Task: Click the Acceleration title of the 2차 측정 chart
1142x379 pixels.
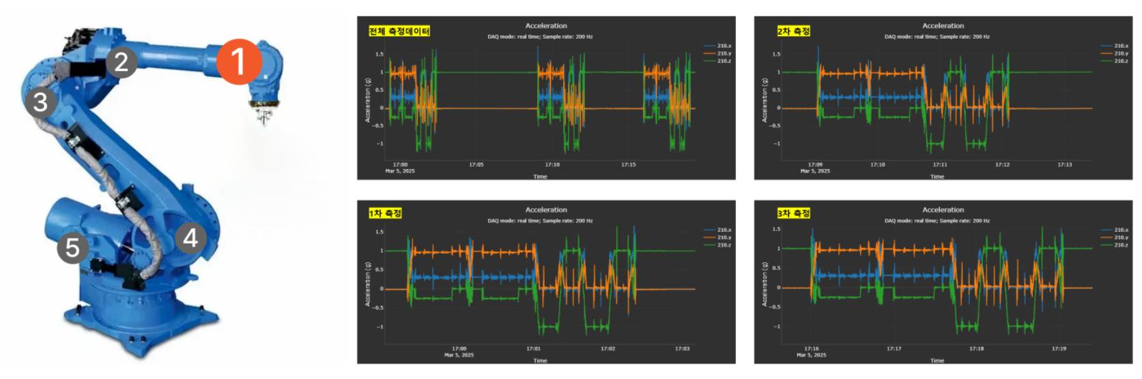Action: (x=943, y=26)
